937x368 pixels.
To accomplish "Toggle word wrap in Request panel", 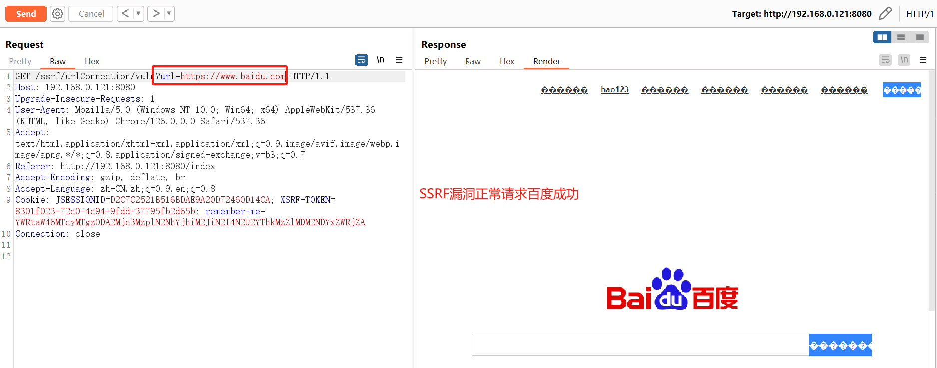I will [361, 60].
